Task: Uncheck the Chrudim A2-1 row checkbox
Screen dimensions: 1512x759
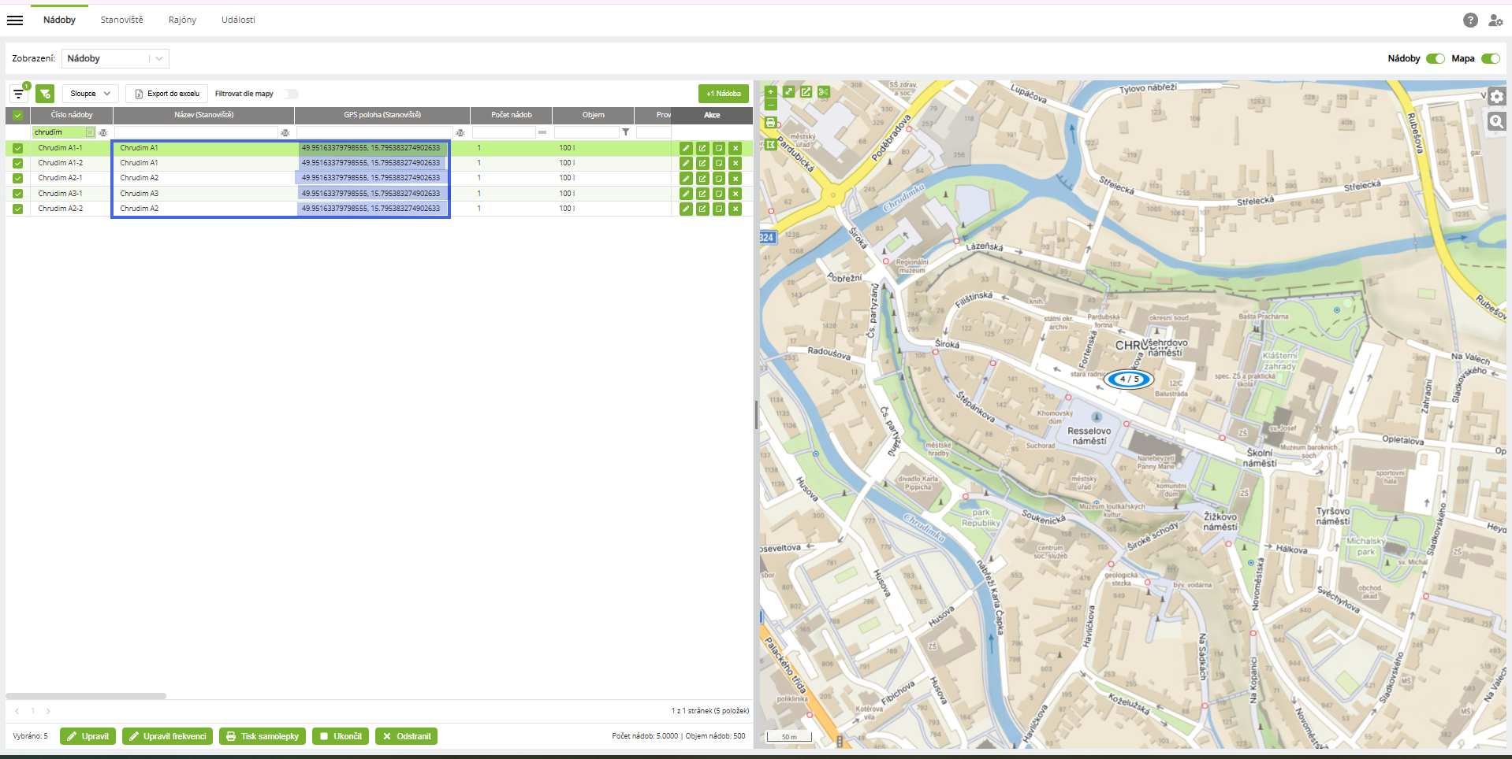Action: click(17, 179)
